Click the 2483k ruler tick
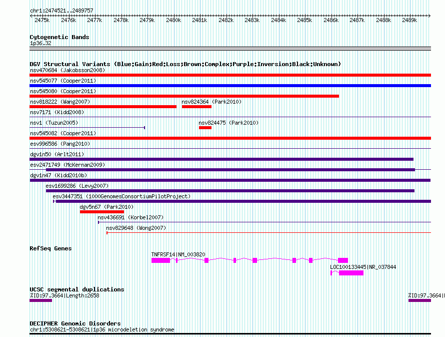The width and height of the screenshot is (445, 337). [252, 20]
